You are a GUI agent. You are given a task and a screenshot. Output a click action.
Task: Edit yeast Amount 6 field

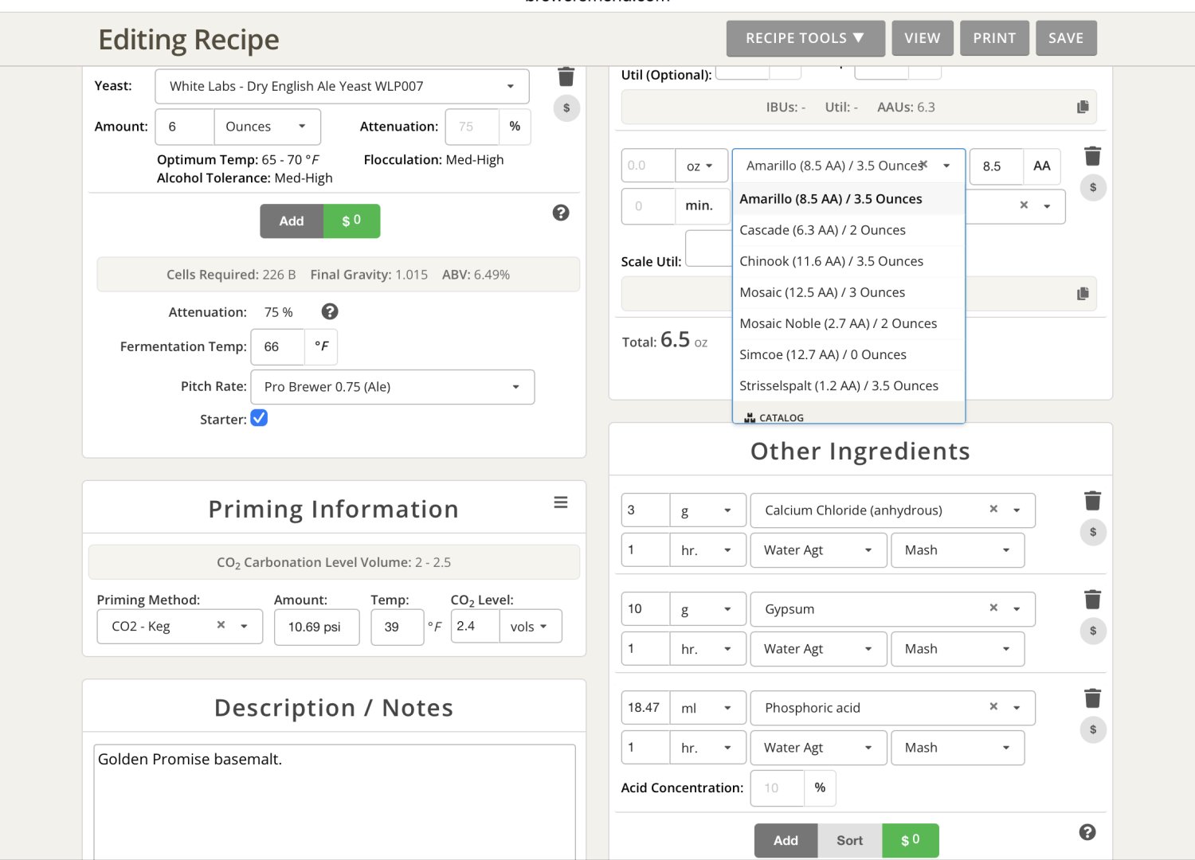coord(185,127)
